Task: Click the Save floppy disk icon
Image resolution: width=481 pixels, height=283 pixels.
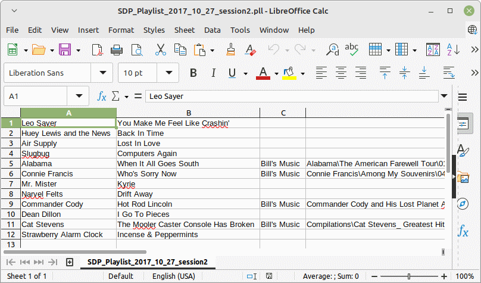Action: [65, 49]
